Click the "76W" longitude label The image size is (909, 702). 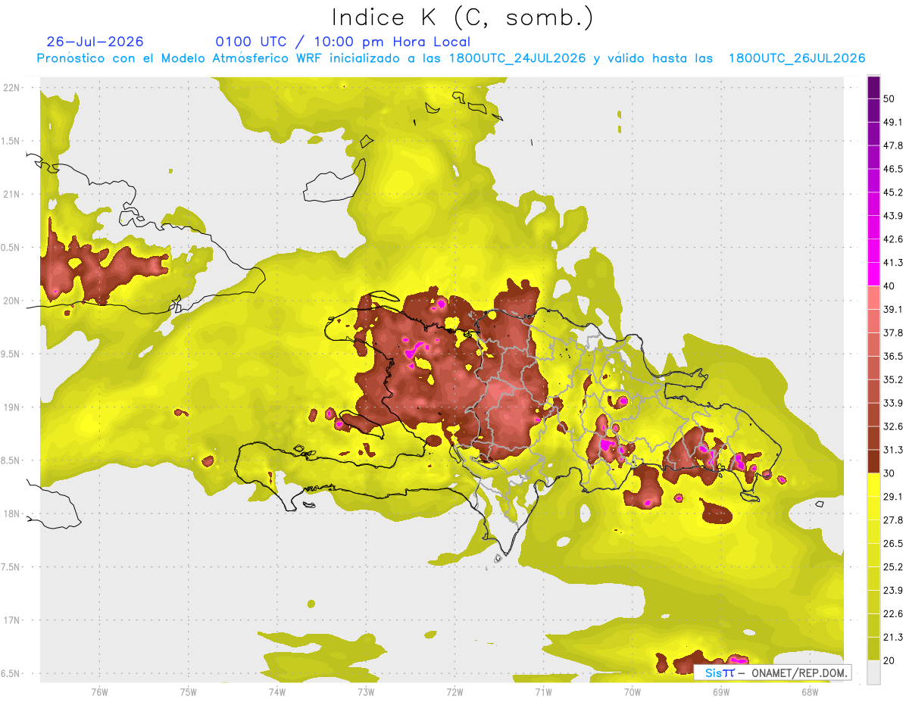[x=99, y=692]
